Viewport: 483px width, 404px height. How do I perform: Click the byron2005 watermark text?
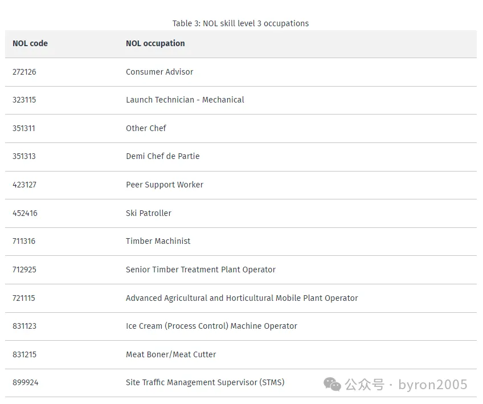tap(433, 385)
